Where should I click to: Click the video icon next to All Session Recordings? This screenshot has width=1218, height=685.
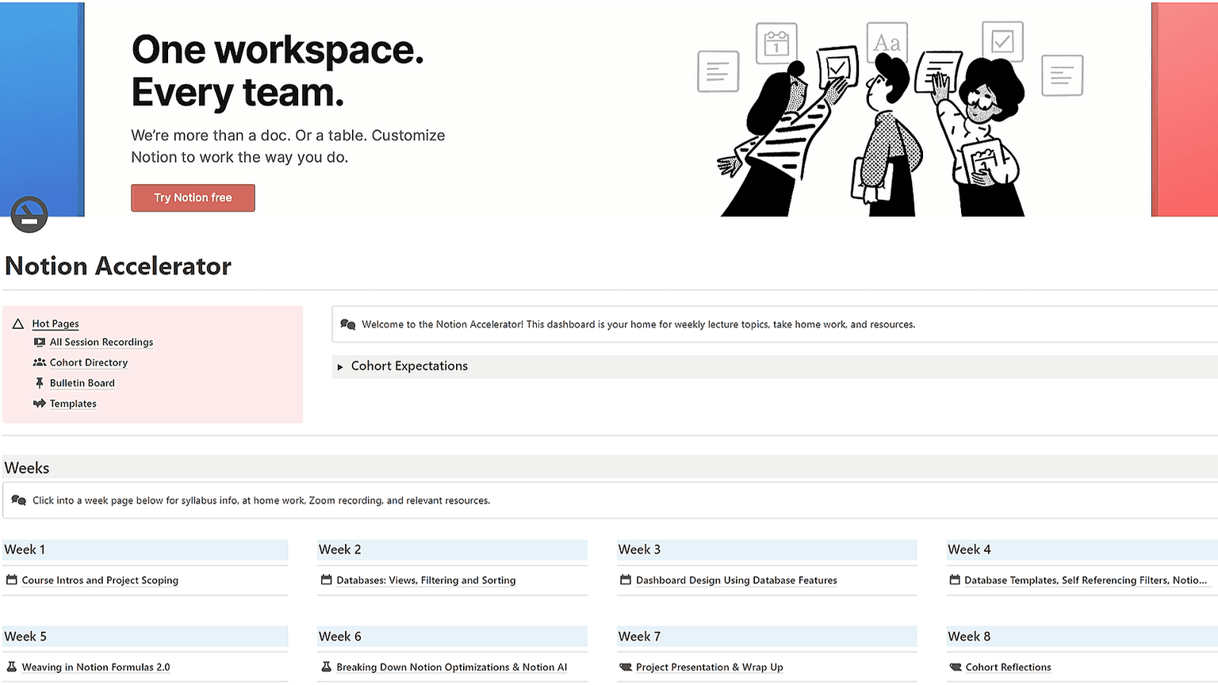coord(39,342)
